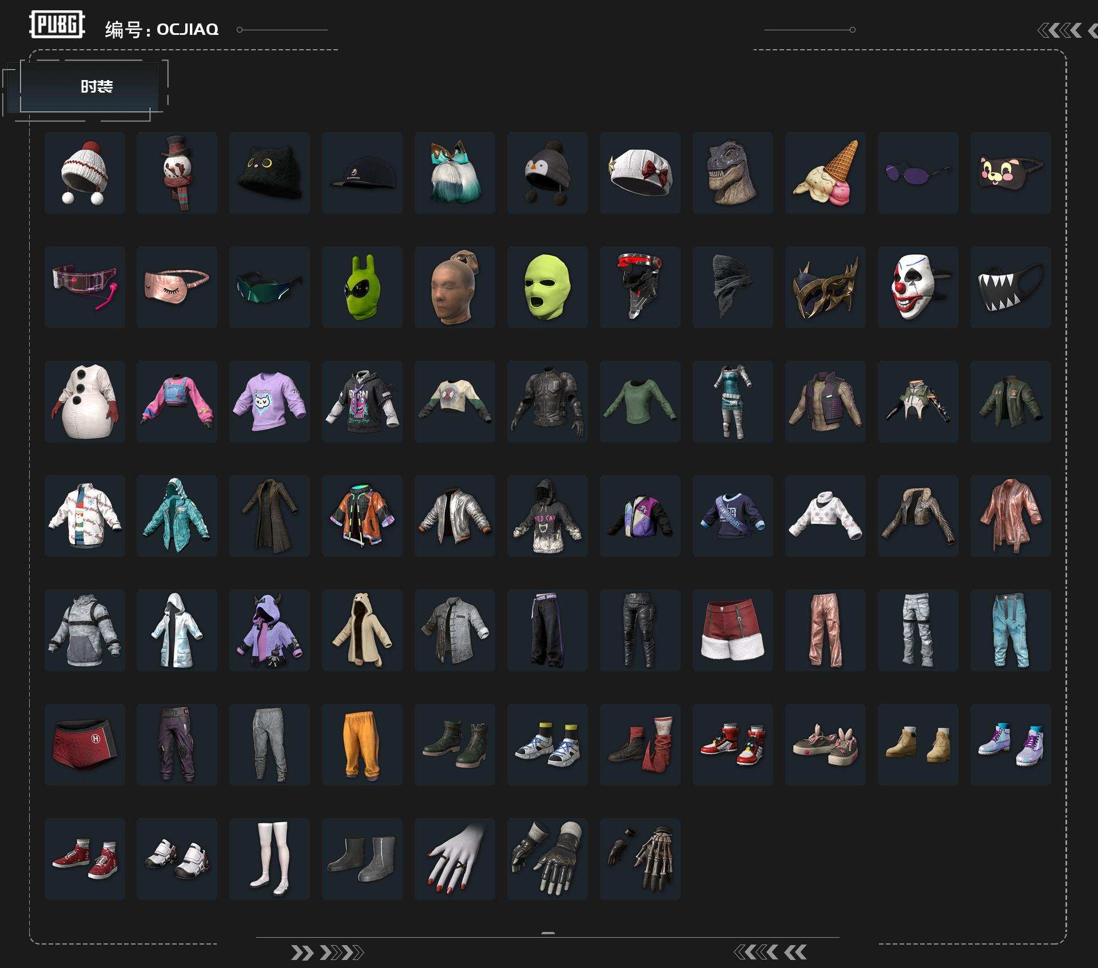Pick the purple horned hoodie
Viewport: 1098px width, 968px height.
pos(269,630)
